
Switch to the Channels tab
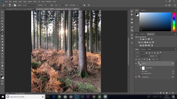[x=143, y=49]
